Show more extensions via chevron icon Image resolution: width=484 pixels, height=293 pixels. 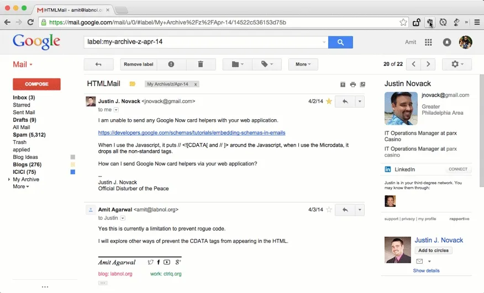click(x=466, y=22)
